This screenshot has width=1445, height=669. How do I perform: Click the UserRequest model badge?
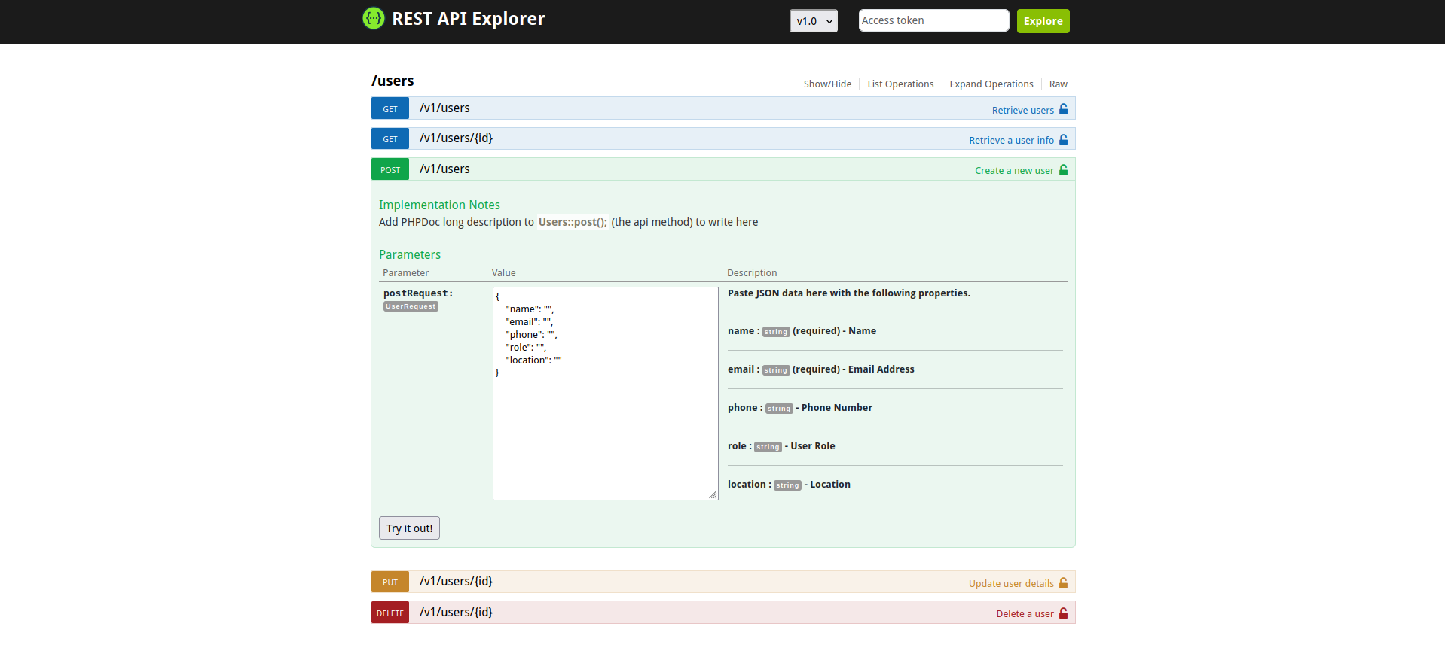click(x=411, y=306)
